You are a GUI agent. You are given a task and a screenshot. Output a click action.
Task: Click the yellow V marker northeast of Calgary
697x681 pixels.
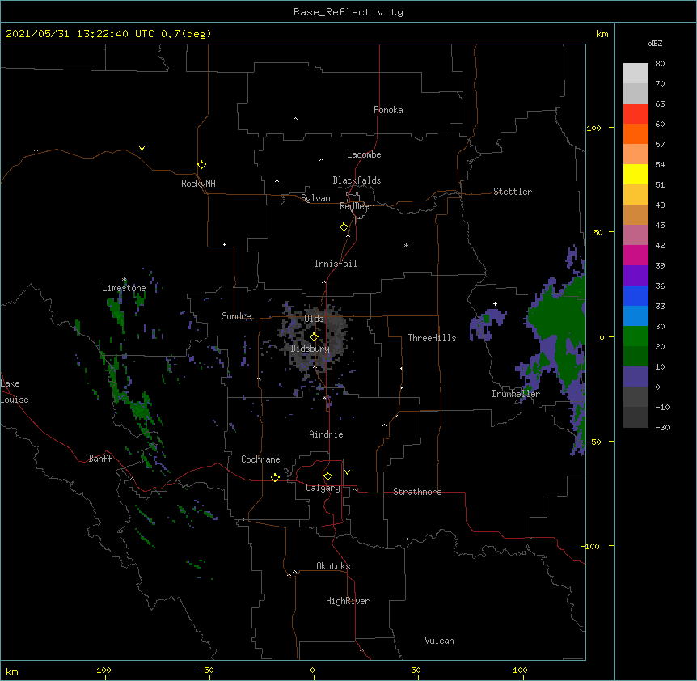347,472
